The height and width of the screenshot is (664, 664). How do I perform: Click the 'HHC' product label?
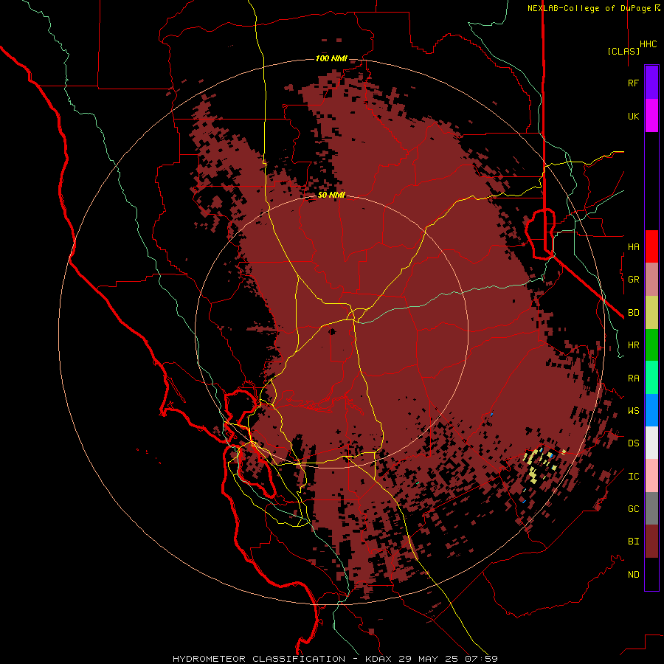(649, 44)
